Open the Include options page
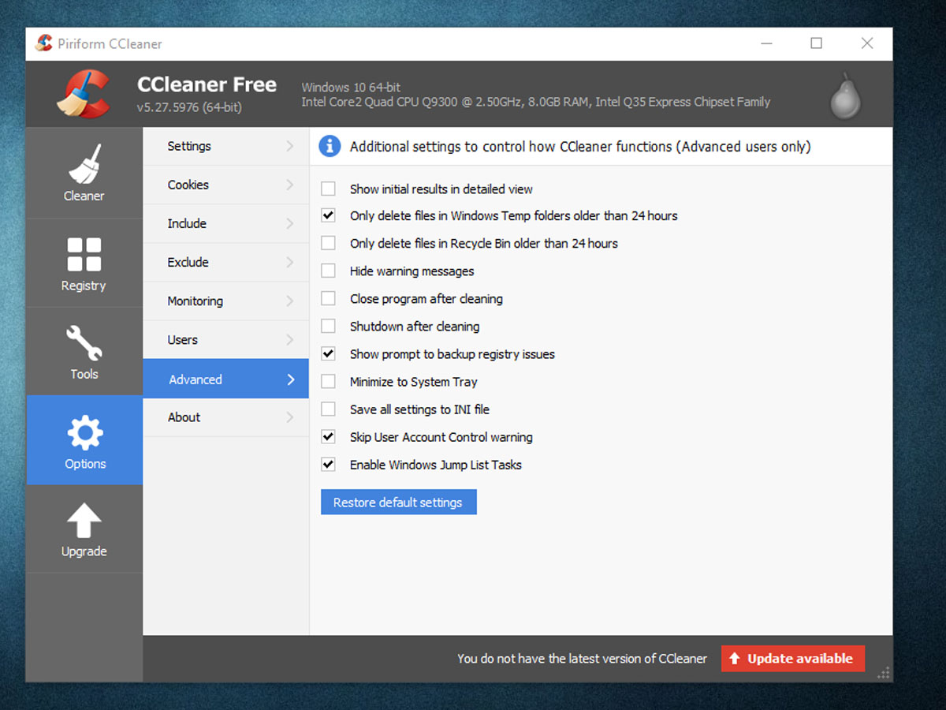This screenshot has width=946, height=710. [x=225, y=223]
